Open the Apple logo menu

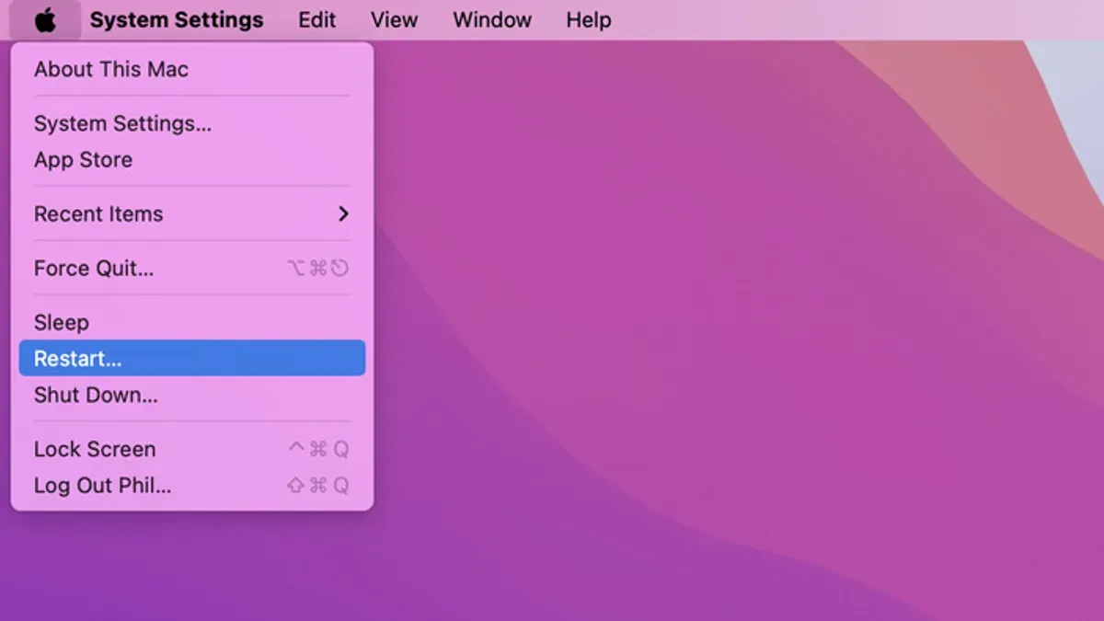pyautogui.click(x=45, y=20)
